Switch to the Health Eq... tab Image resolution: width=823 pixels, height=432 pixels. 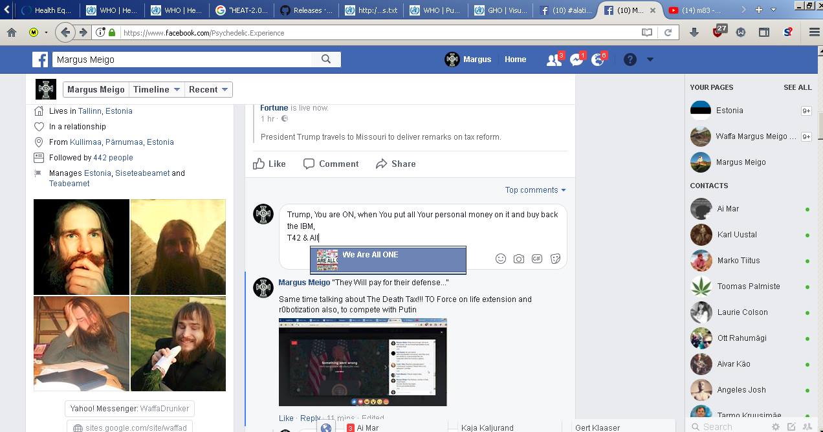point(48,10)
